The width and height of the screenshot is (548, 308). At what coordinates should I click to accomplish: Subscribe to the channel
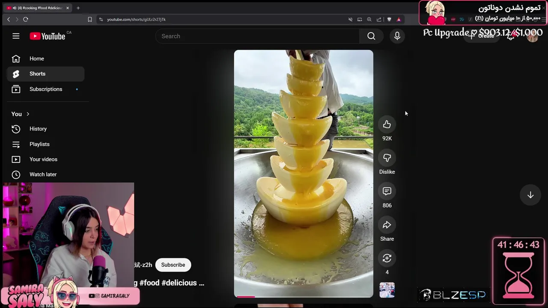click(173, 265)
